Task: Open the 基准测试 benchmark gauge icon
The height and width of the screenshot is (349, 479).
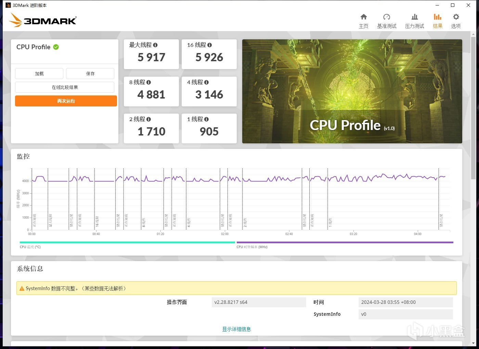Action: coord(387,17)
